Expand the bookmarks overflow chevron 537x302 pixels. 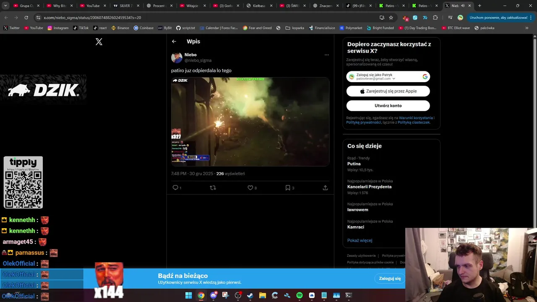527,28
